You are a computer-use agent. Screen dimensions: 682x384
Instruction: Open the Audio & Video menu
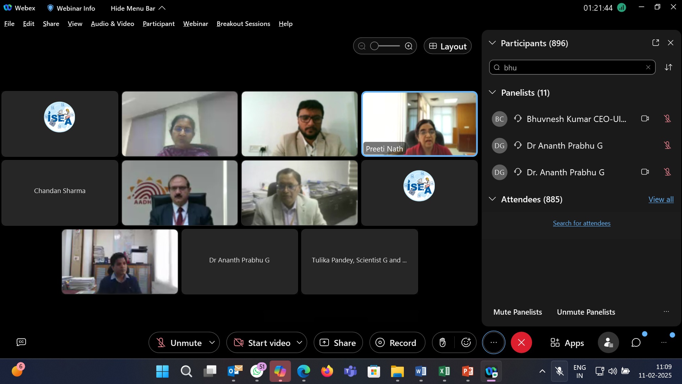(112, 23)
